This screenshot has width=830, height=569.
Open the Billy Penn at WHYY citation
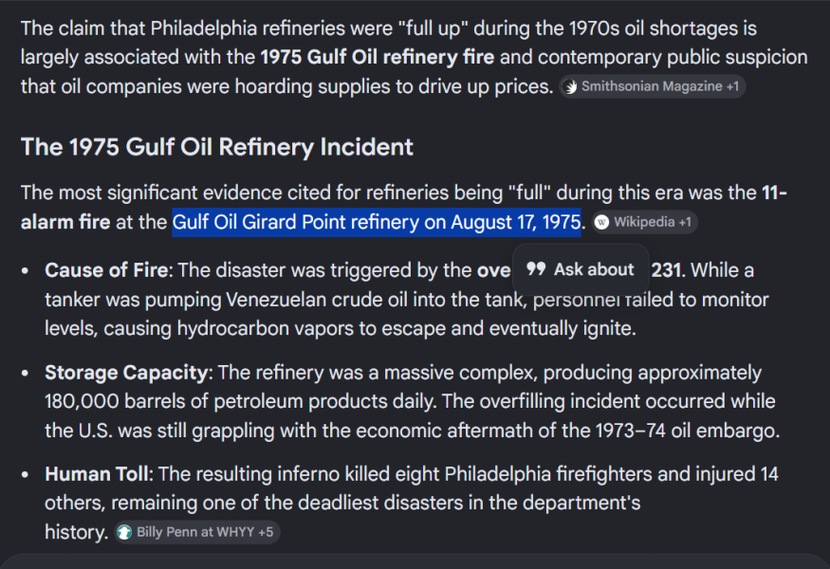click(197, 532)
